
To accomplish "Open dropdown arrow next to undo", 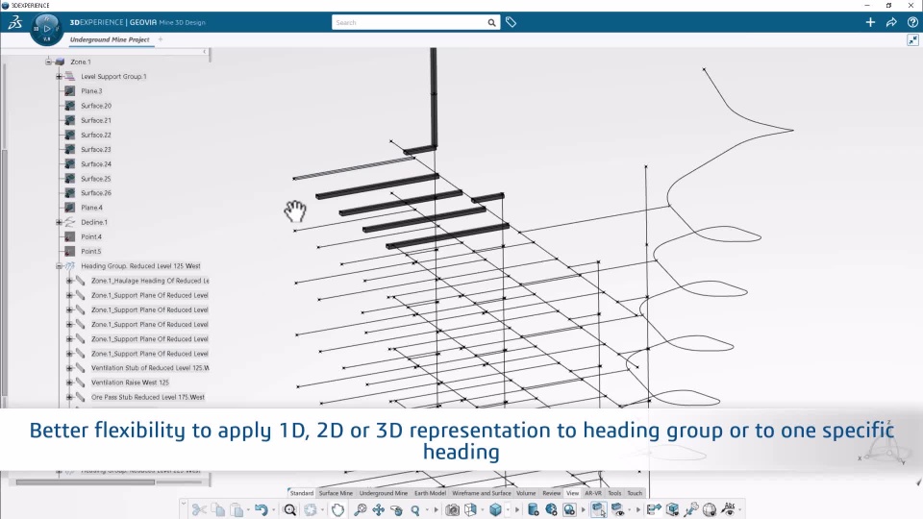I will tap(273, 510).
